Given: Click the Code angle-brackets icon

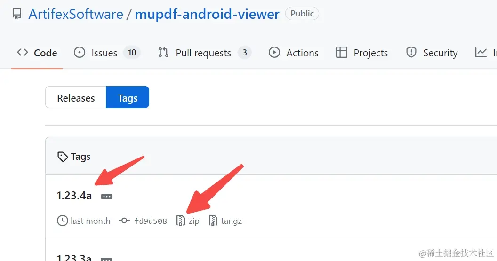Looking at the screenshot, I should tap(23, 52).
